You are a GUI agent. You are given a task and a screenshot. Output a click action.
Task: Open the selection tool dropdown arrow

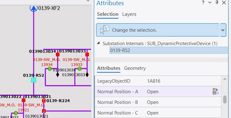tap(223, 30)
